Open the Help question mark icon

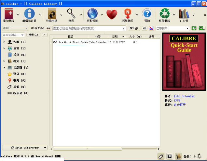coord(147,14)
